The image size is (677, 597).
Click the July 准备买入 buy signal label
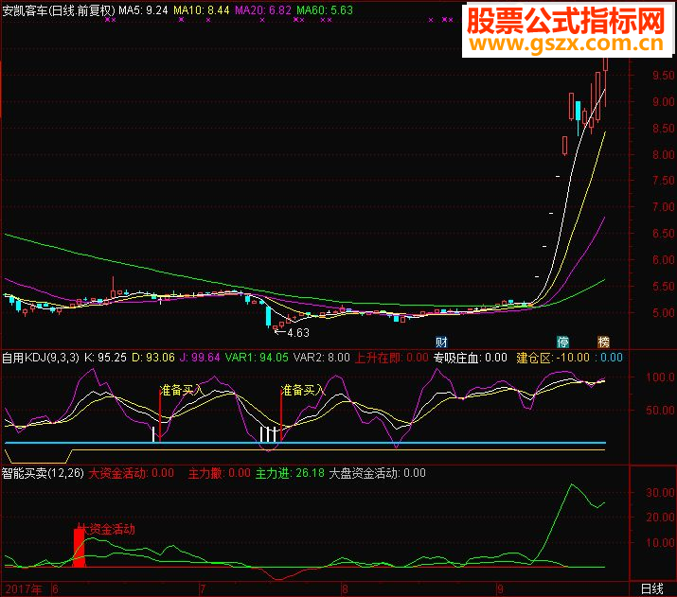[x=302, y=390]
